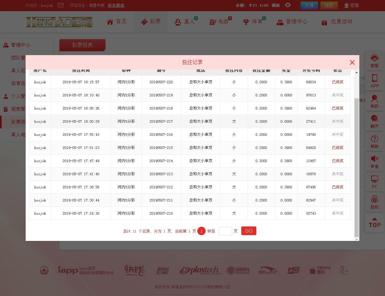Image resolution: width=385 pixels, height=296 pixels.
Task: Click period cell 20190507-214
Action: click(x=161, y=161)
